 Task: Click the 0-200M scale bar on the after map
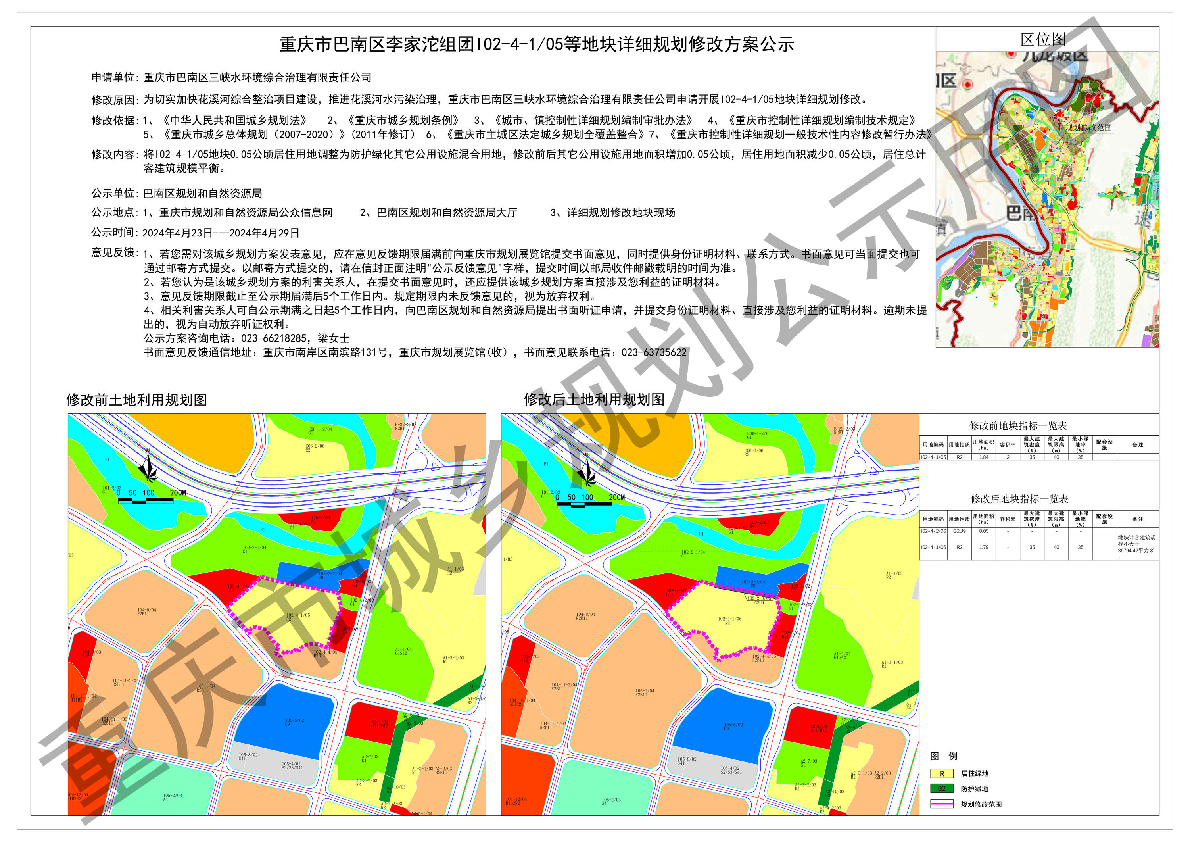click(x=590, y=501)
